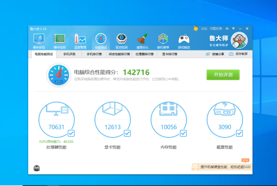Click 保存截屏 save screenshot button
The image size is (277, 186).
pos(238,54)
